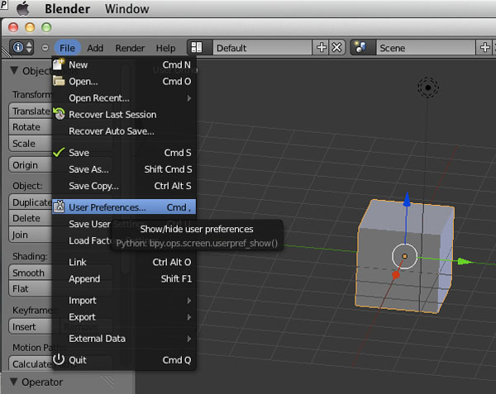The width and height of the screenshot is (496, 394).
Task: Open the Help menu
Action: tap(165, 48)
